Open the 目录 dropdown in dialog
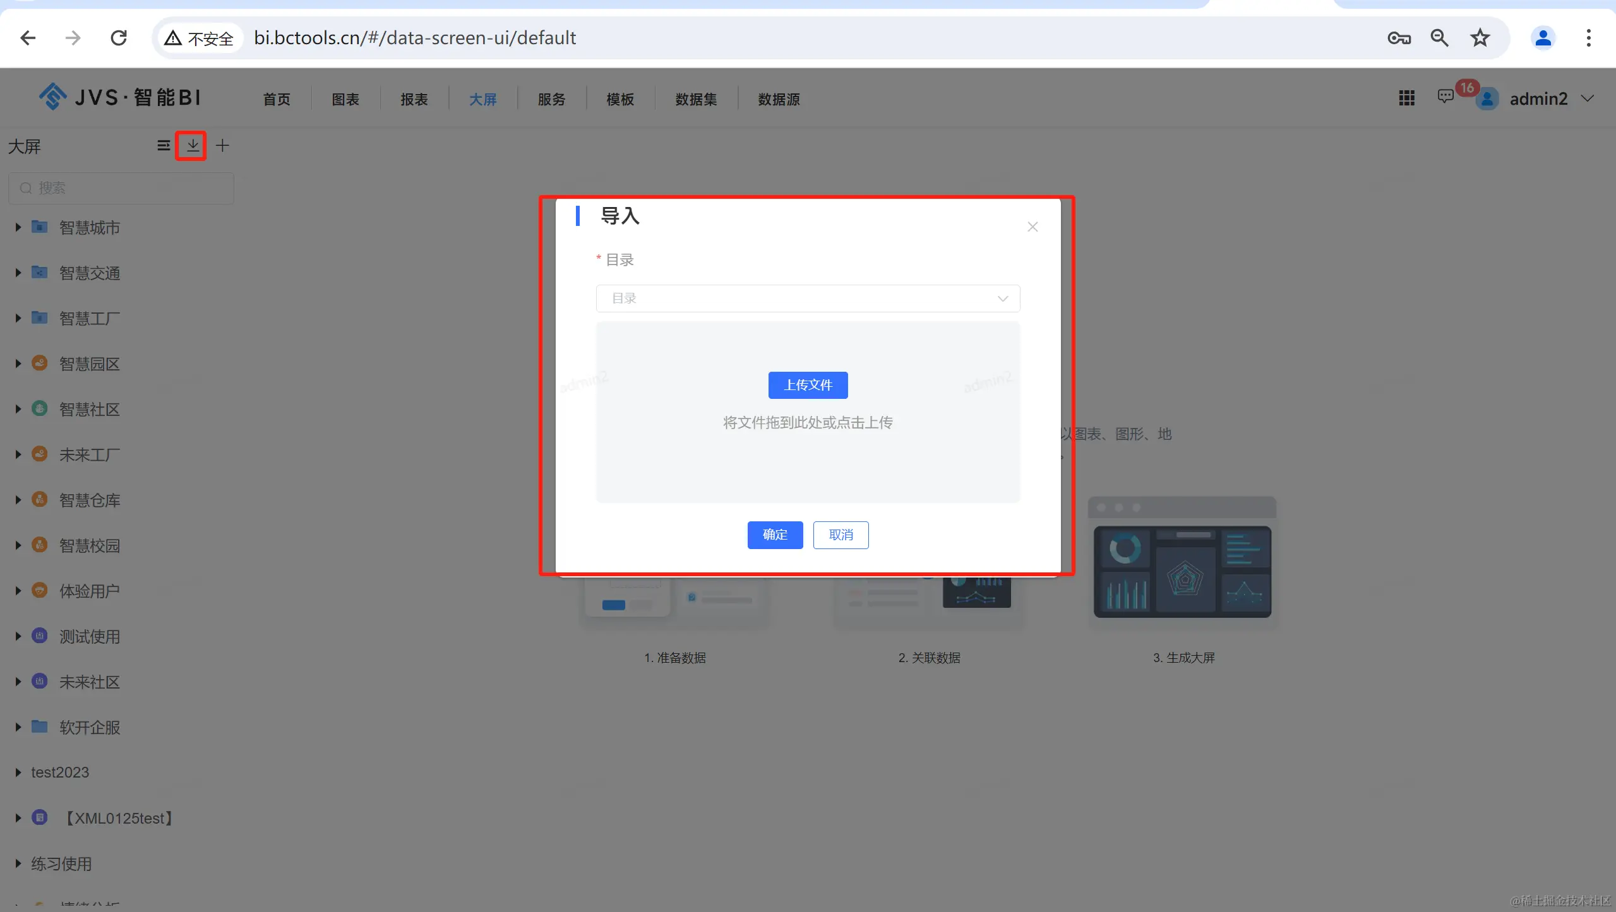 click(808, 299)
